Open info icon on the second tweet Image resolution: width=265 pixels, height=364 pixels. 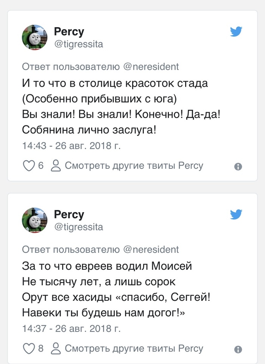pos(238,349)
